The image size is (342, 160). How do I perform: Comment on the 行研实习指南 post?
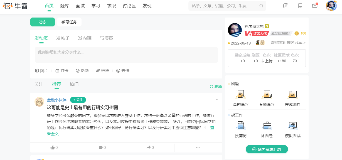point(102,147)
